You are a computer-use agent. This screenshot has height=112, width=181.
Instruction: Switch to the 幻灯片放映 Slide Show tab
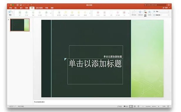(x=39, y=8)
